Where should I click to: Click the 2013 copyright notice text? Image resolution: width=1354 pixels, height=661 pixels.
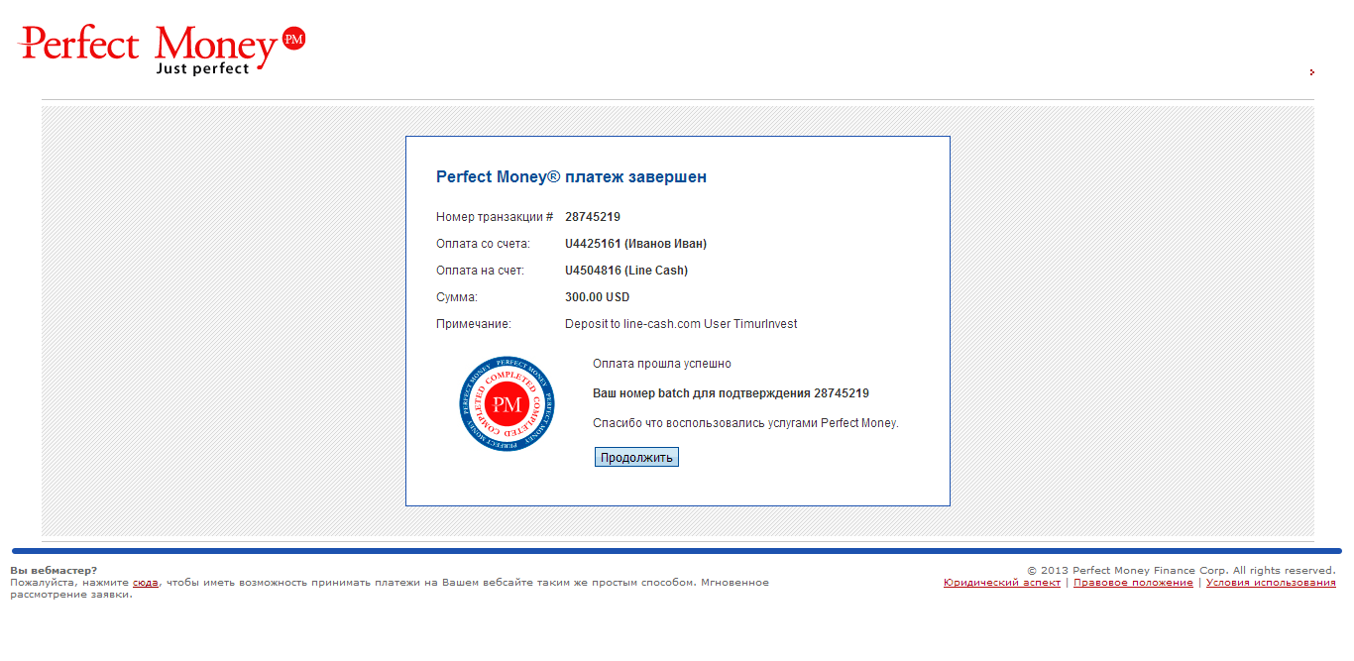click(1181, 570)
